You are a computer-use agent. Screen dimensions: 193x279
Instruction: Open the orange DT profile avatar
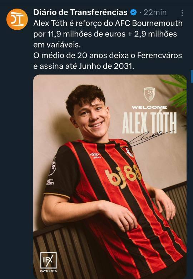point(17,19)
